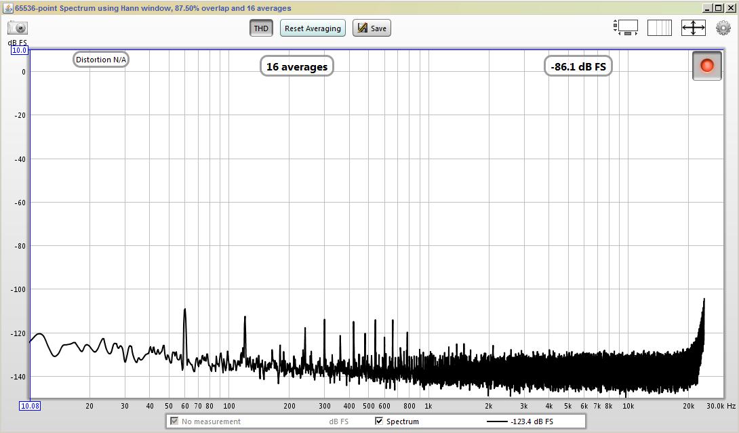Click the -100 dB axis label
This screenshot has height=433, width=739.
tap(18, 289)
